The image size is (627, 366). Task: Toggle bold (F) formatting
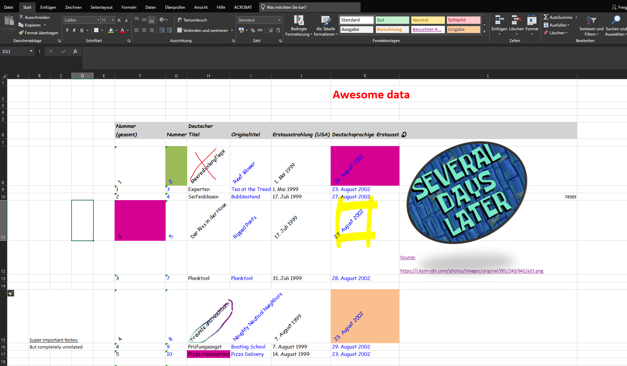(67, 30)
